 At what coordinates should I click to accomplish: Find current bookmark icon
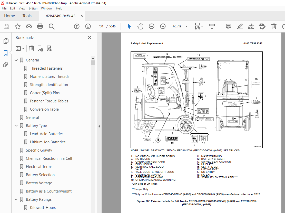click(49, 48)
